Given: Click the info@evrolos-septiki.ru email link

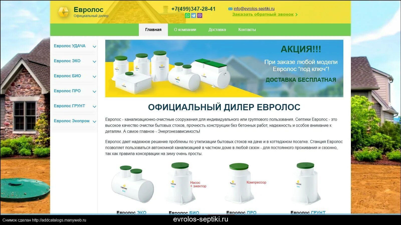Looking at the screenshot, I should coord(254,9).
